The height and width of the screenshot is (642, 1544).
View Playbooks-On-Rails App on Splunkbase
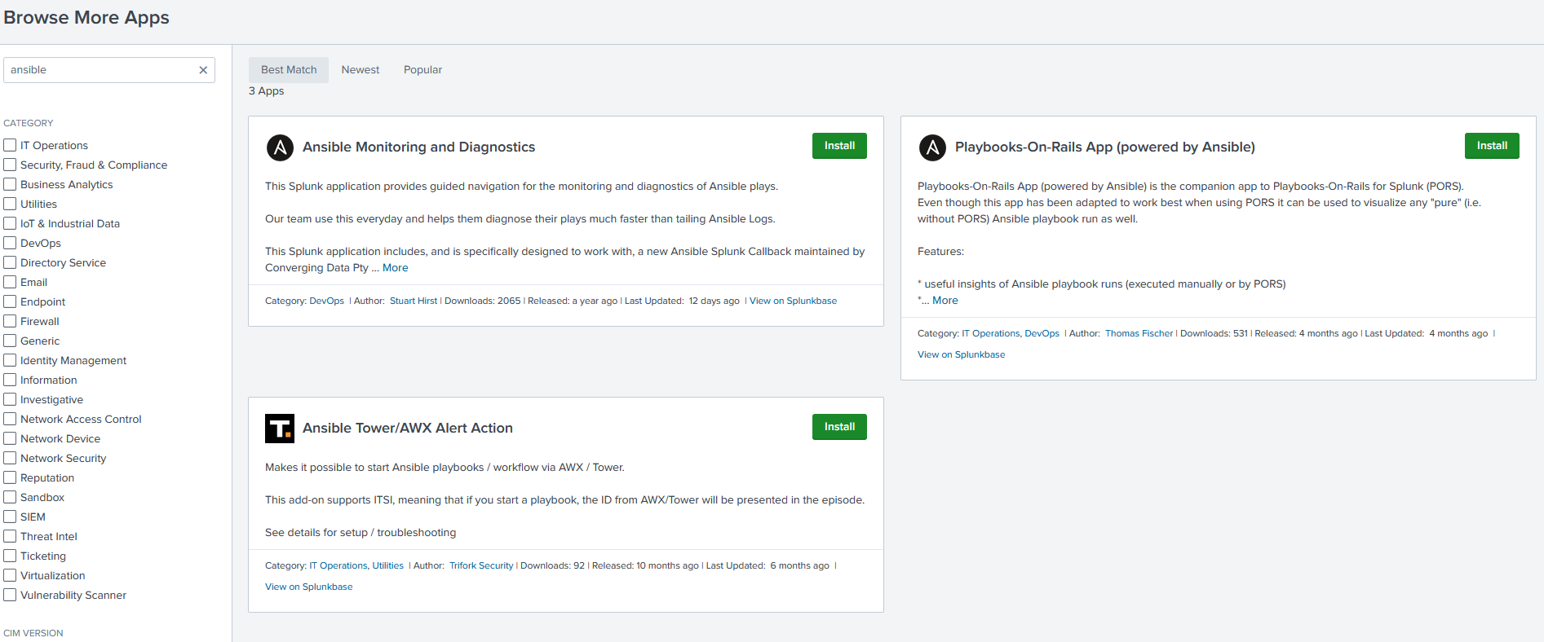(x=961, y=355)
